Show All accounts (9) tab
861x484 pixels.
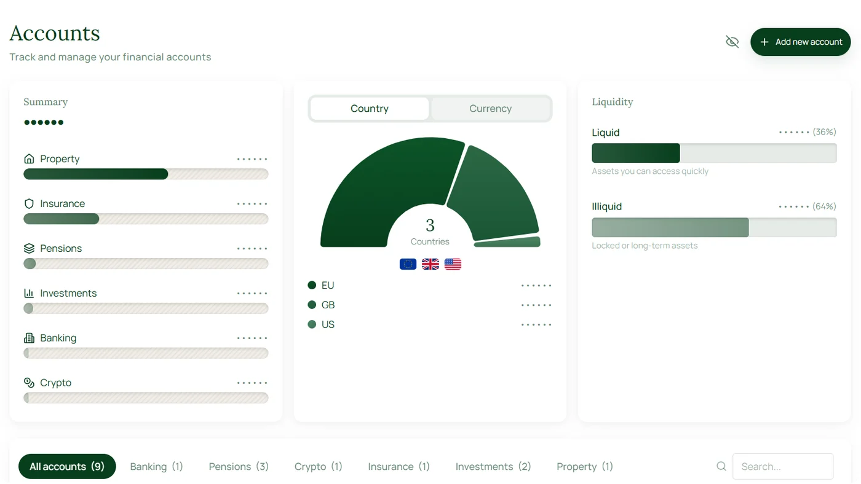67,466
